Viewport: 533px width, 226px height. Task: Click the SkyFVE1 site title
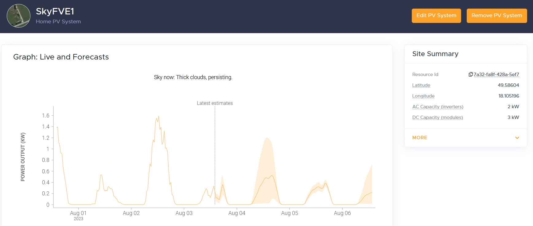[55, 11]
